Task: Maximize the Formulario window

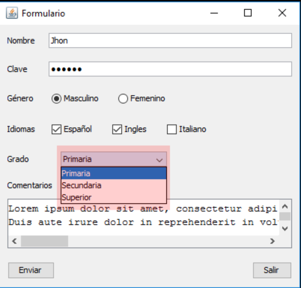Action: click(x=248, y=13)
